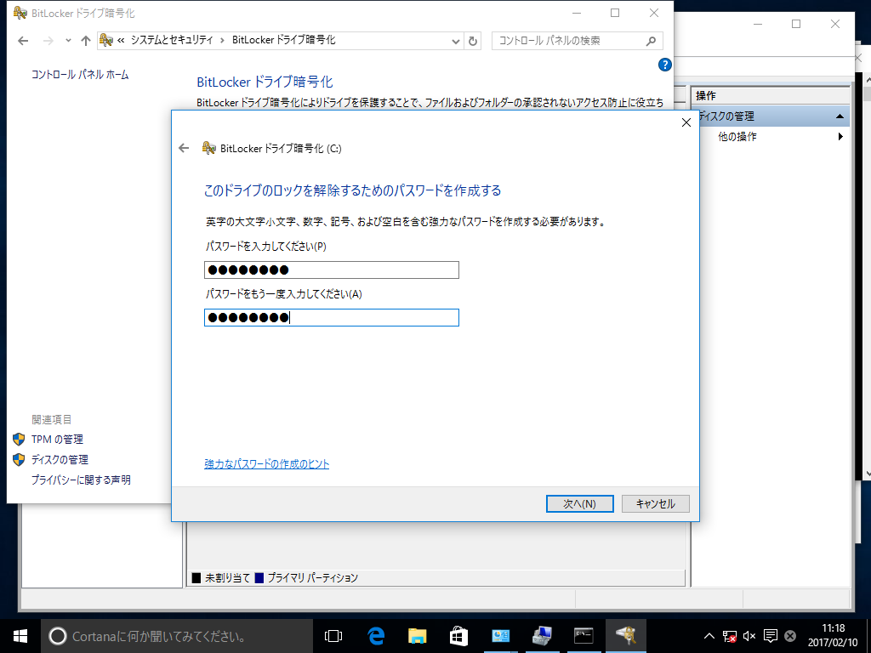
Task: Click システムとセキュリティ in the breadcrumb
Action: [172, 40]
